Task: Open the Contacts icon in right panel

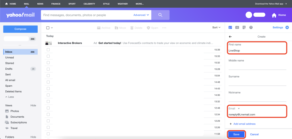Action: pos(230,28)
